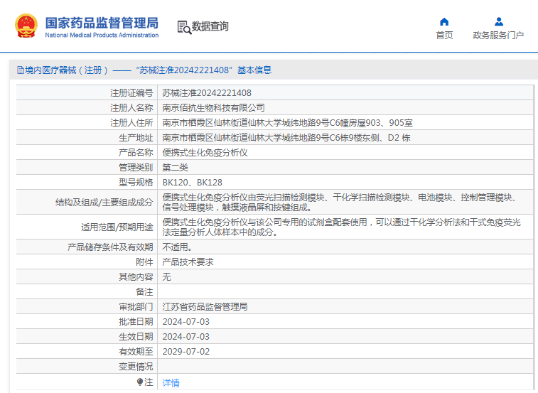Click the 注册人住所 row label
The image size is (538, 393).
coord(131,123)
